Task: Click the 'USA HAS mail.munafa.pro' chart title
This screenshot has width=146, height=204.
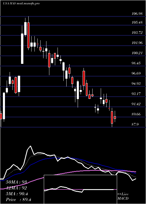Action: click(21, 3)
